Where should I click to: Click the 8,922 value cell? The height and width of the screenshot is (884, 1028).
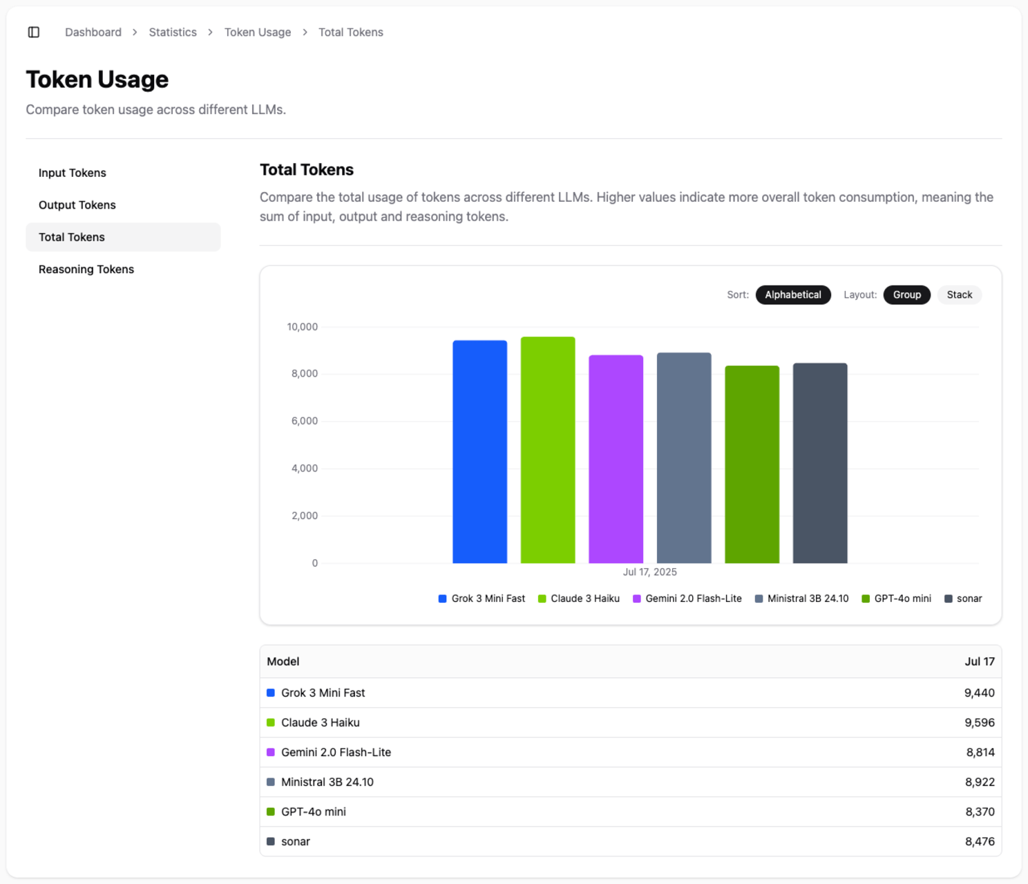coord(980,782)
